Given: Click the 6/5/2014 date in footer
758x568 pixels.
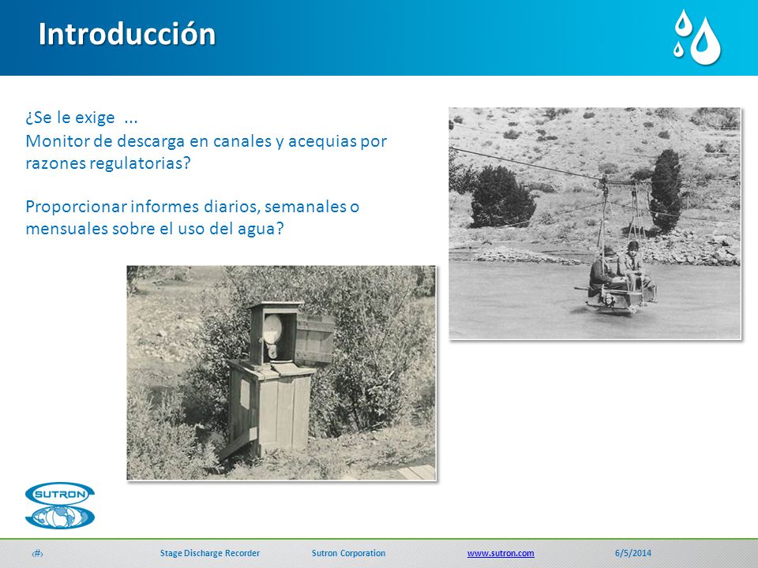Looking at the screenshot, I should tap(632, 553).
